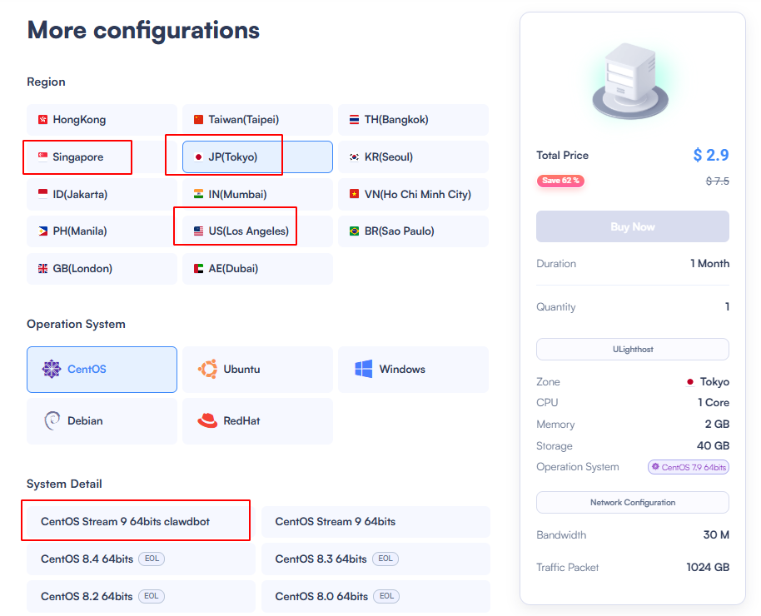Click the Buy Now button
761x616 pixels.
(632, 226)
